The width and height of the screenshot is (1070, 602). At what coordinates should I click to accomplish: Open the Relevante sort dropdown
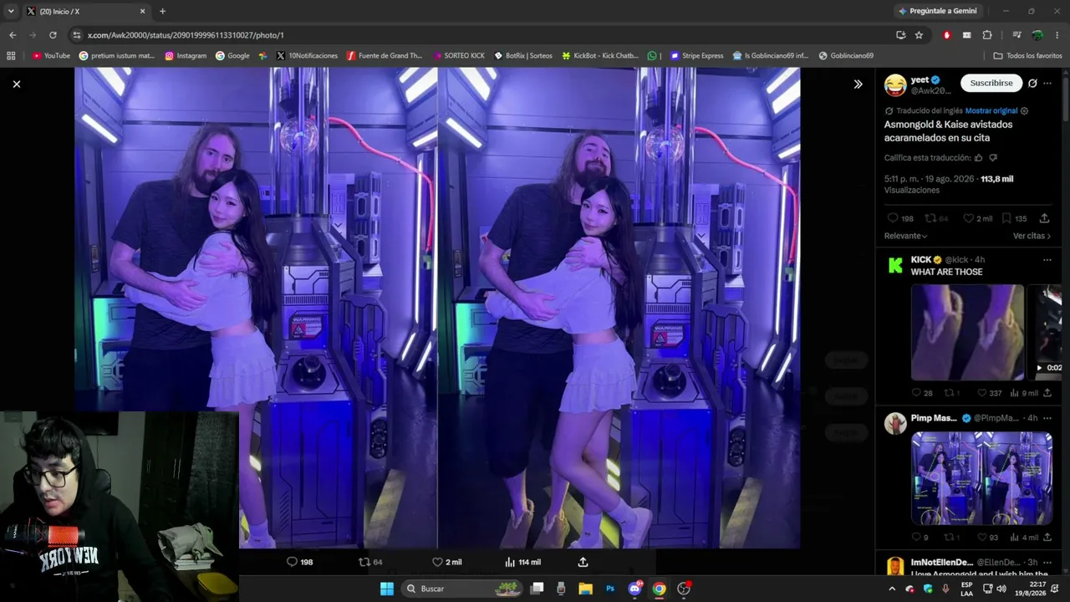[x=906, y=236]
